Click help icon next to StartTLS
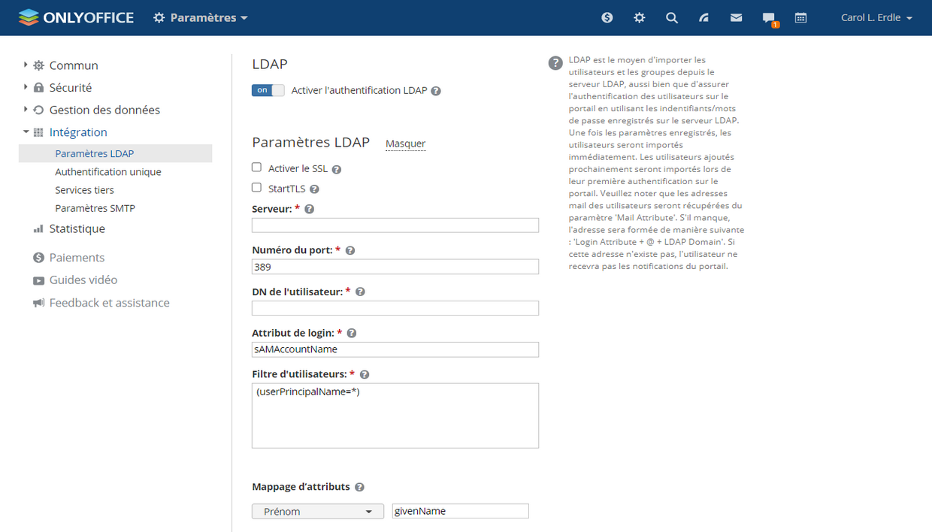This screenshot has width=932, height=532. tap(314, 190)
